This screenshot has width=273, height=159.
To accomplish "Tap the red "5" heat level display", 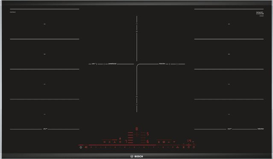I will (148, 134).
